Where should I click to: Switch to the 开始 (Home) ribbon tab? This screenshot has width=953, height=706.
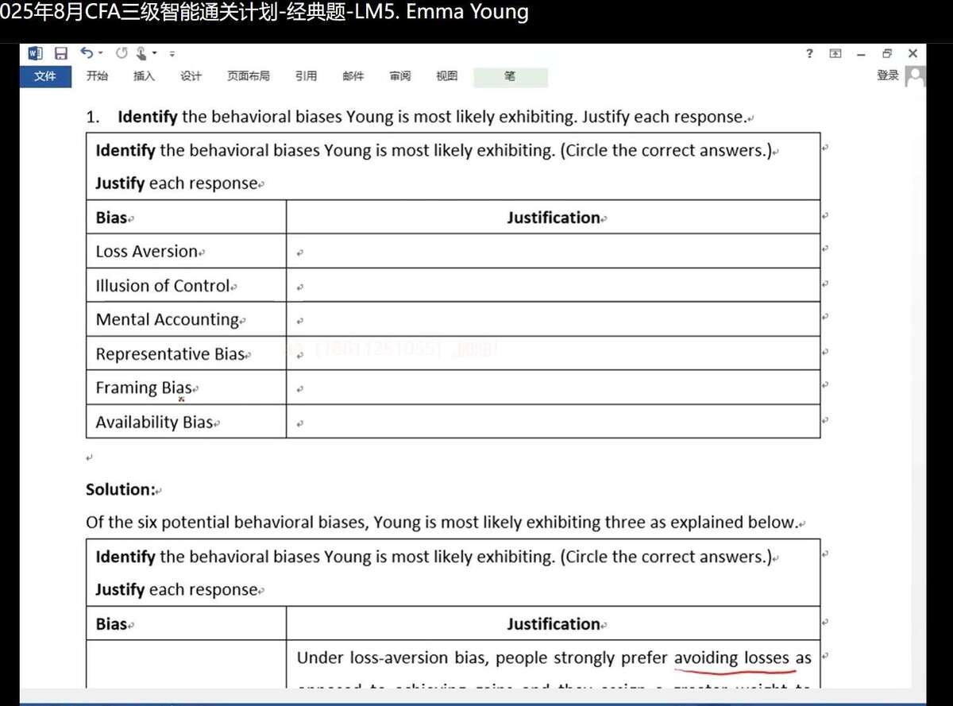coord(97,76)
